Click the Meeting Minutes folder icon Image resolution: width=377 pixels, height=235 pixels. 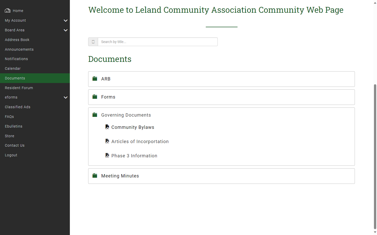(x=95, y=176)
